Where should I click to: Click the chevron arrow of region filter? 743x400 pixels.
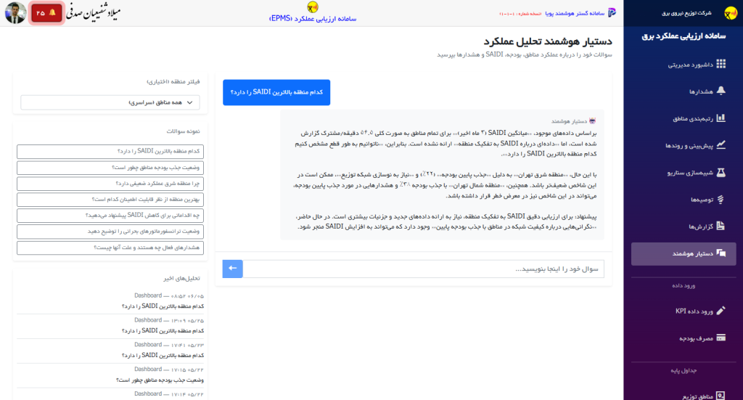[x=190, y=102]
